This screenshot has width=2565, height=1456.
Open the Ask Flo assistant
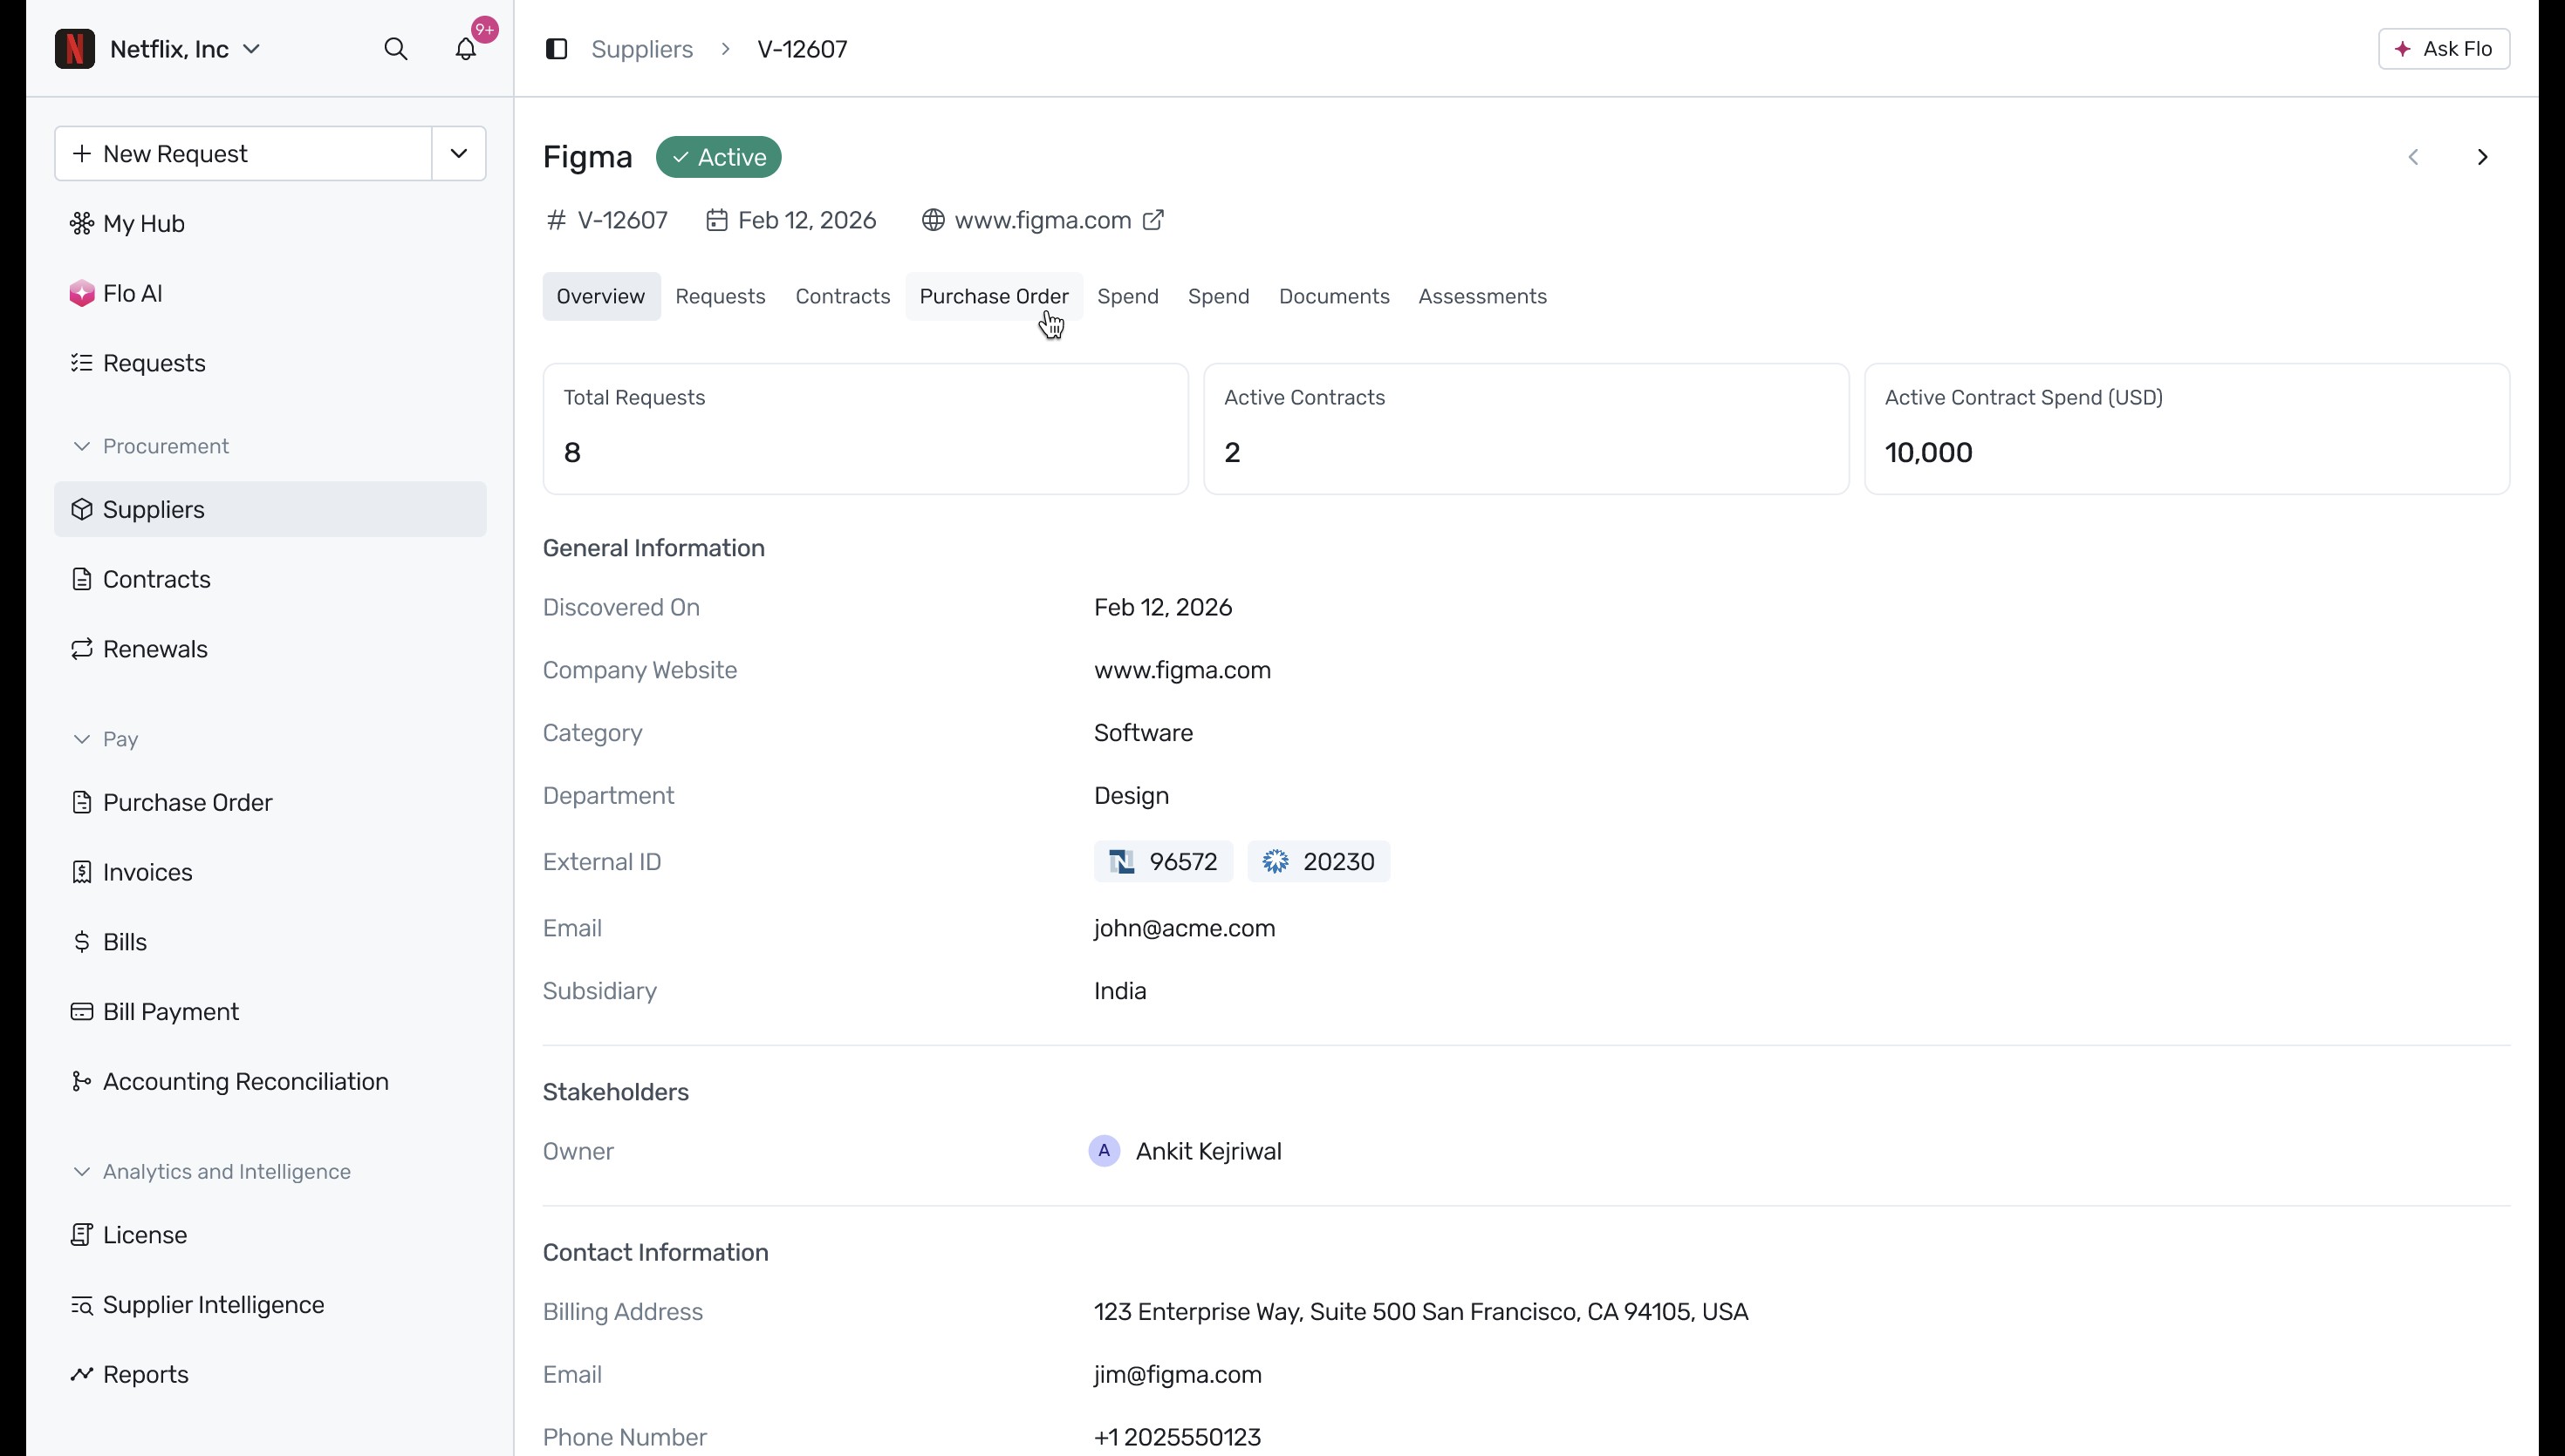(2443, 49)
